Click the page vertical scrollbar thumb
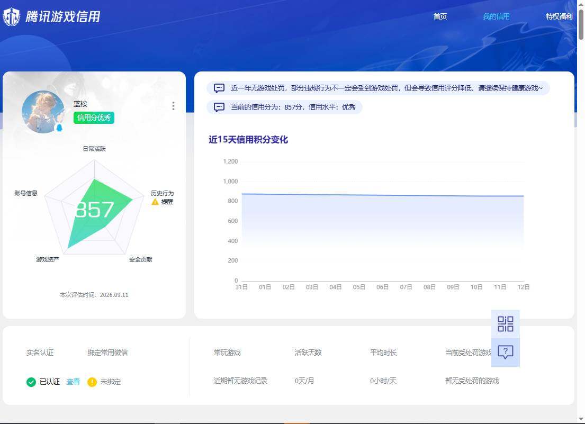 click(581, 23)
